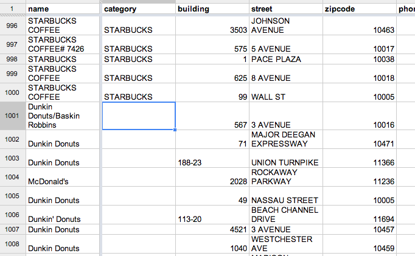Click the McDonald's name cell
Image resolution: width=415 pixels, height=256 pixels.
[63, 177]
